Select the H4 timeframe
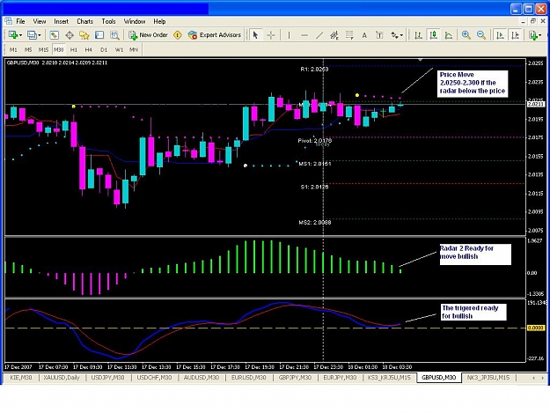Image resolution: width=550 pixels, height=413 pixels. (88, 50)
